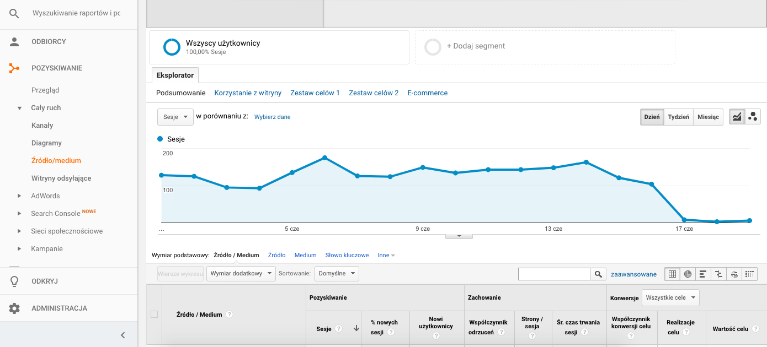Click the Wybierz dane link

pos(272,117)
